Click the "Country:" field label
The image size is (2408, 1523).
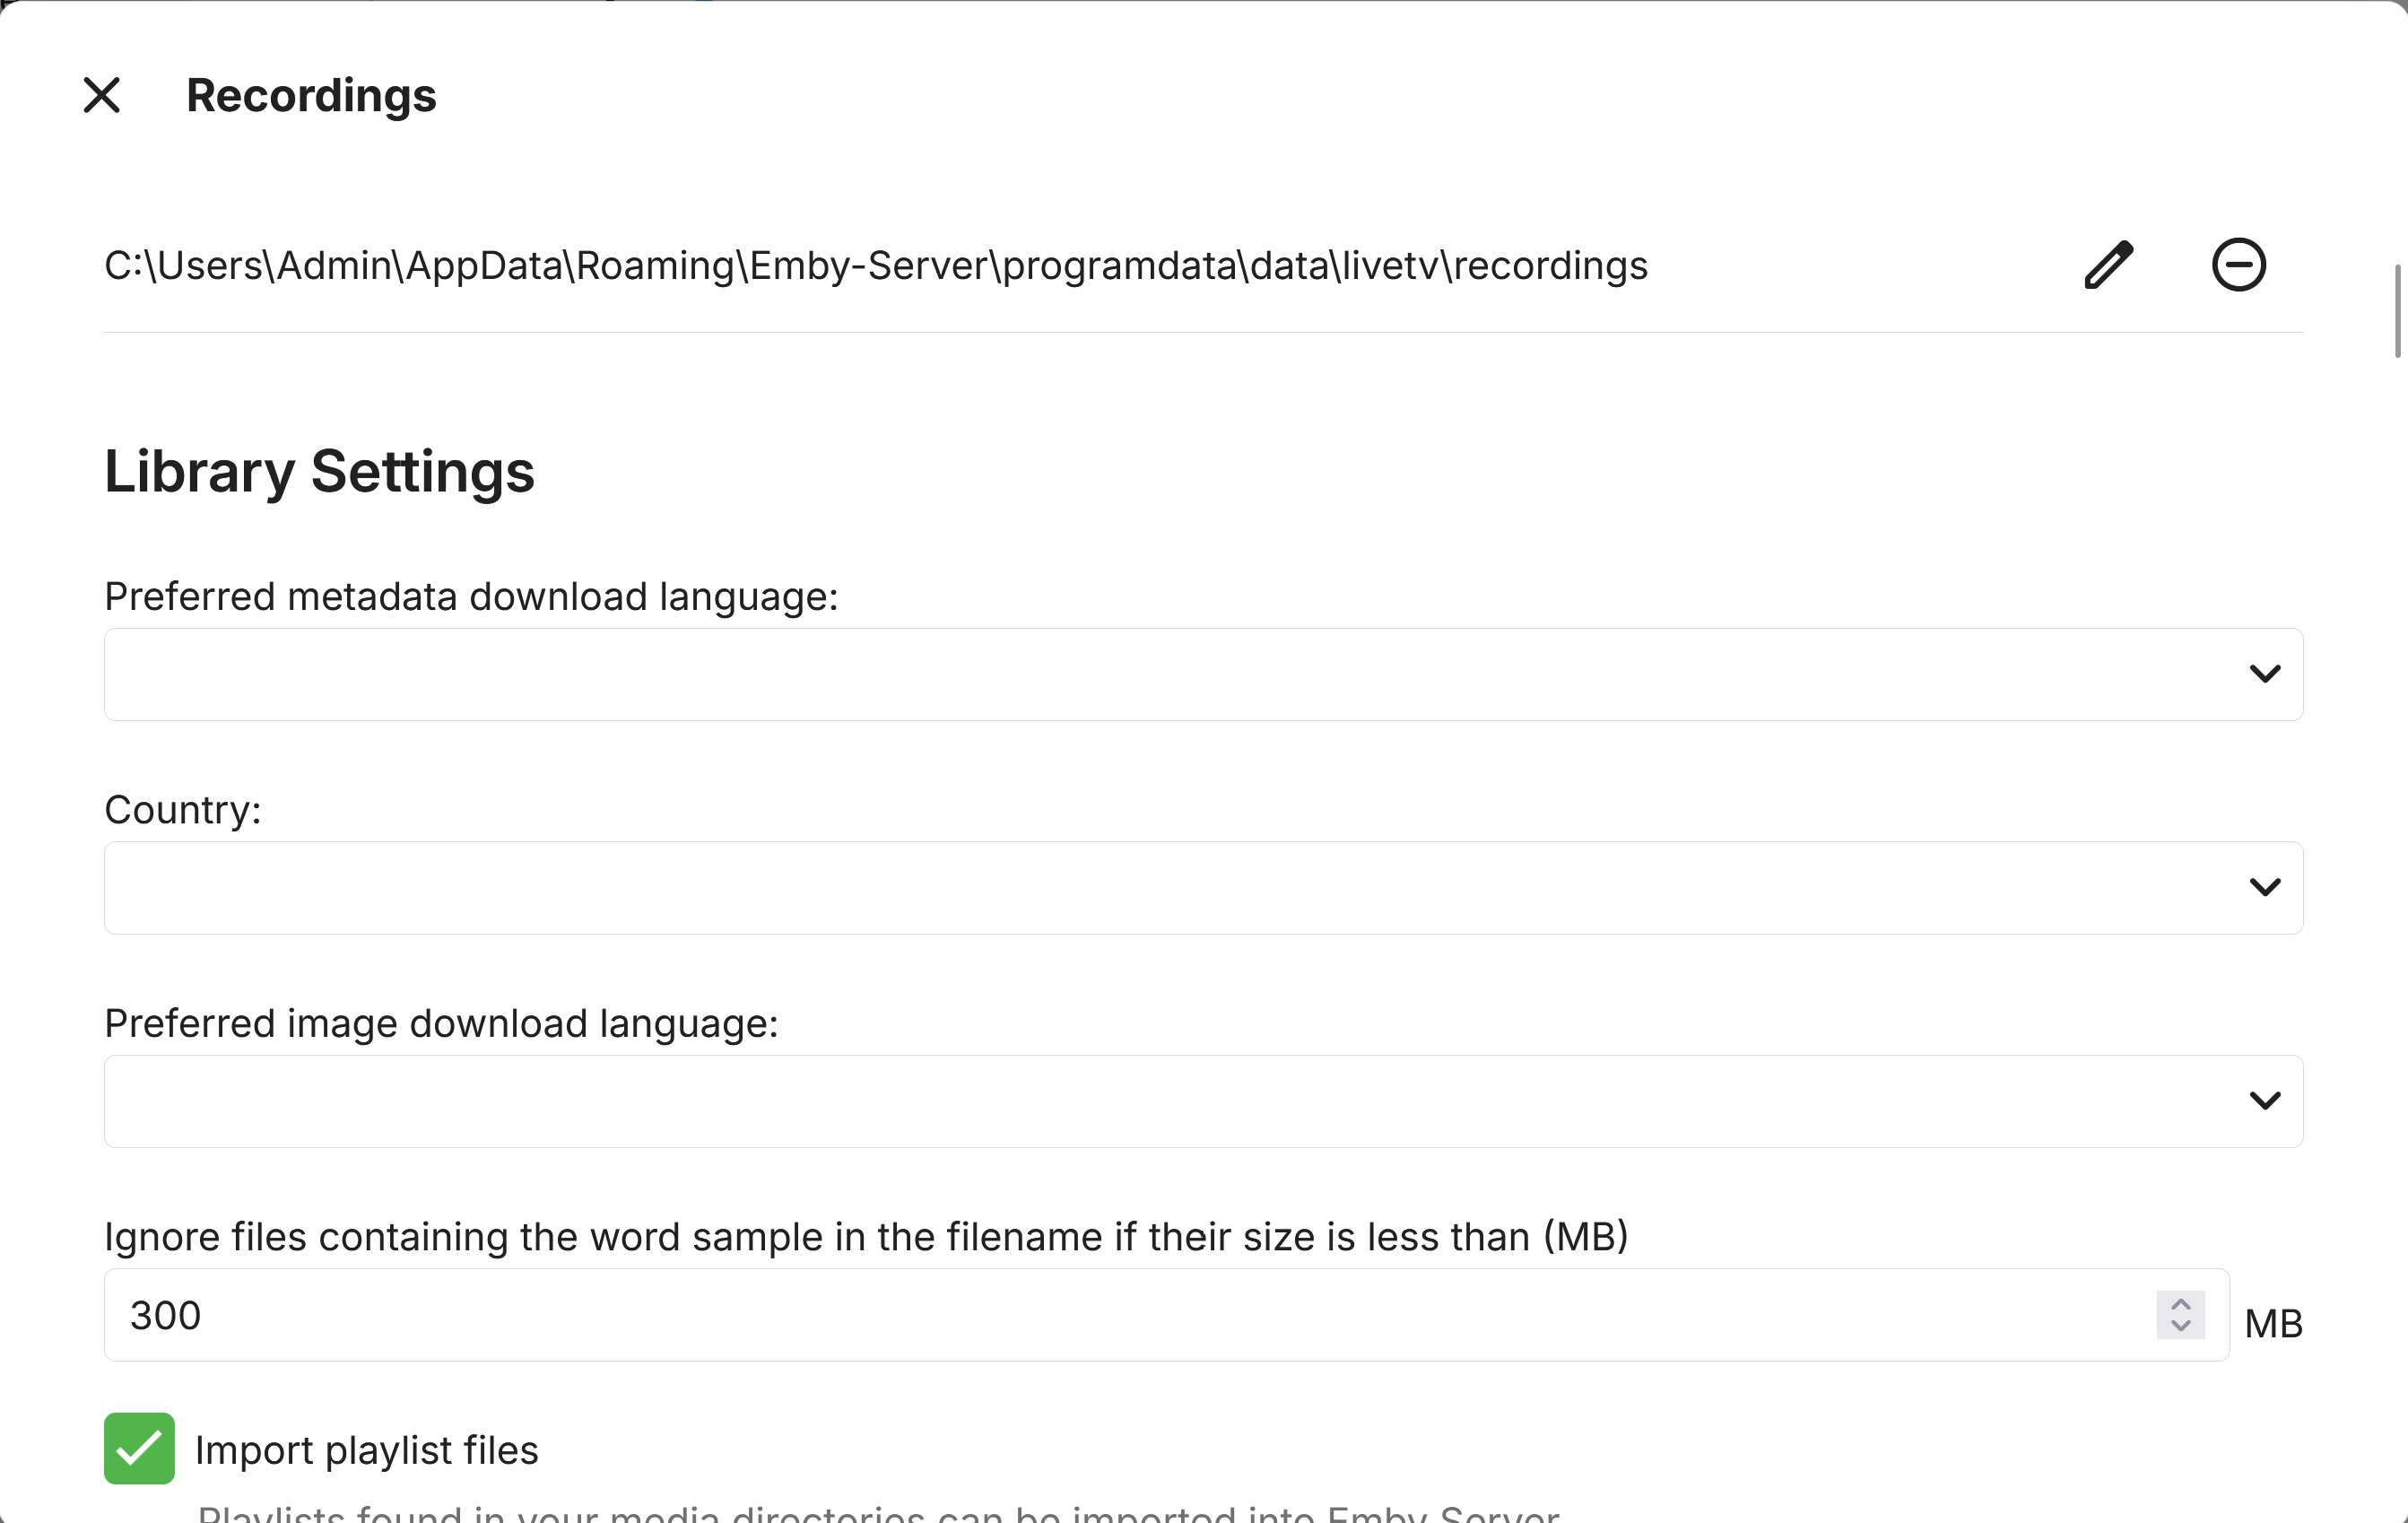(183, 810)
